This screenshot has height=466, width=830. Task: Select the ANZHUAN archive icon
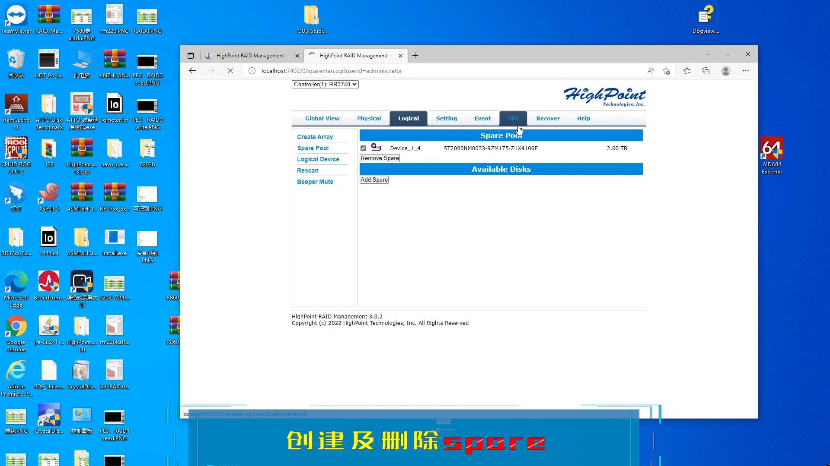pos(115,64)
